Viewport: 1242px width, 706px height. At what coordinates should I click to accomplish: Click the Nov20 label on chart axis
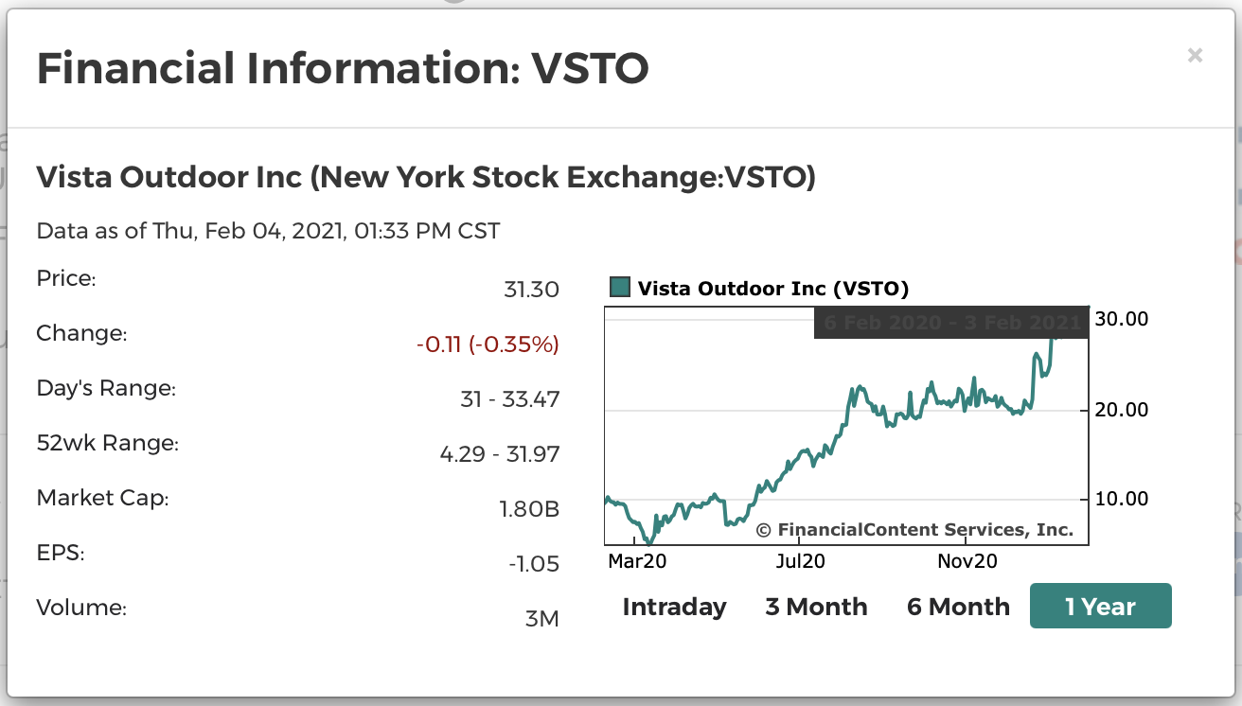point(967,561)
